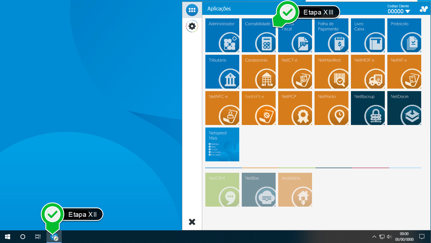Open the NetPCP tile

pos(295,108)
